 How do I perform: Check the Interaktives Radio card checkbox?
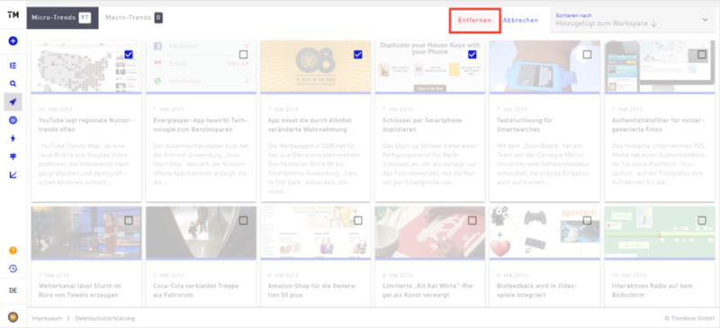click(702, 221)
